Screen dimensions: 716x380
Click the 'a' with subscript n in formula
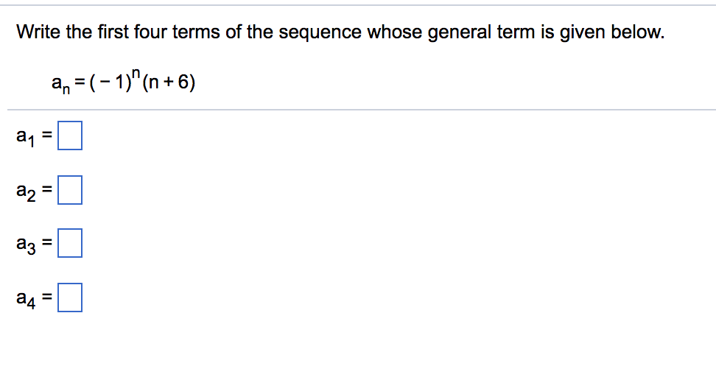coord(60,84)
